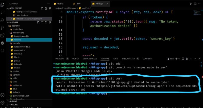This screenshot has height=108, width=203.
Task: Open the PORTS panel tab
Action: tap(115, 59)
